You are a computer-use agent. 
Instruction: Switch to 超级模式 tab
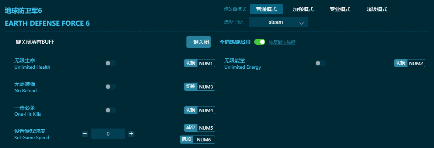377,9
